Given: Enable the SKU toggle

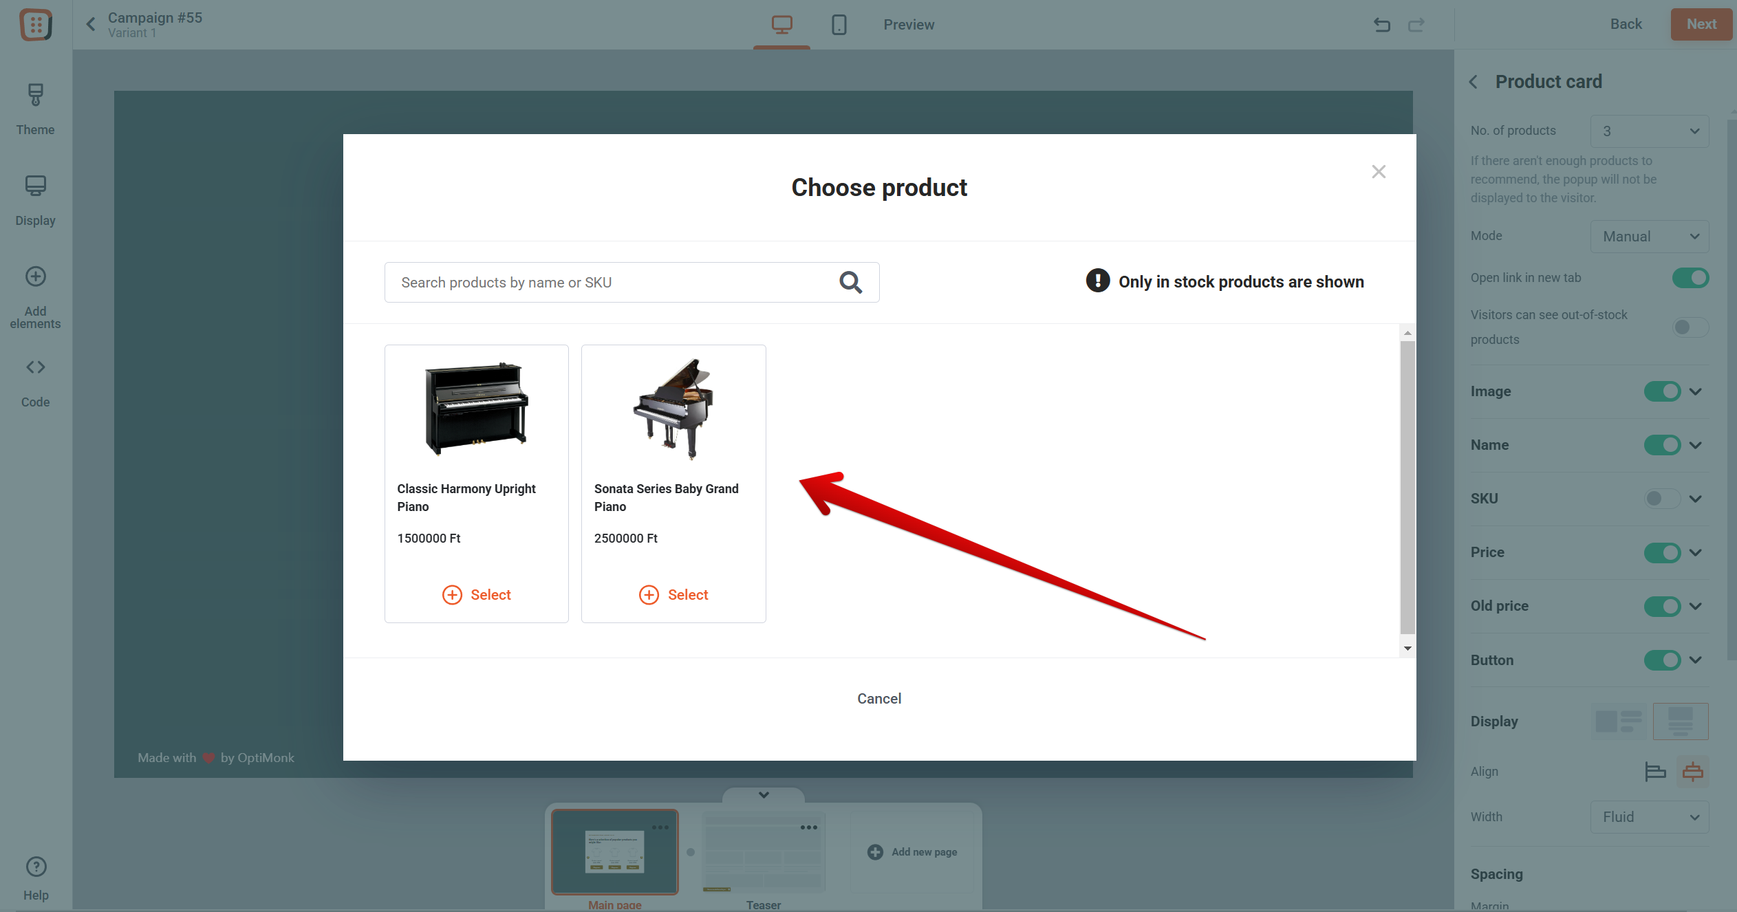Looking at the screenshot, I should (1662, 499).
